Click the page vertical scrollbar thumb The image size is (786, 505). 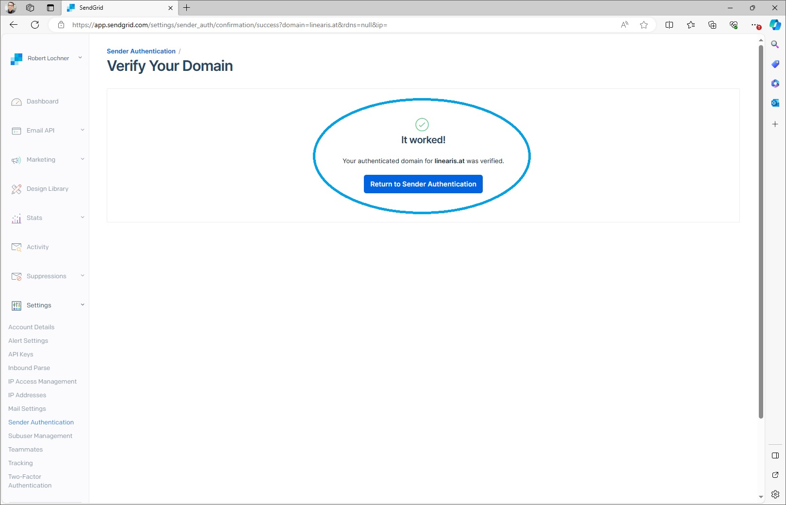pos(761,231)
